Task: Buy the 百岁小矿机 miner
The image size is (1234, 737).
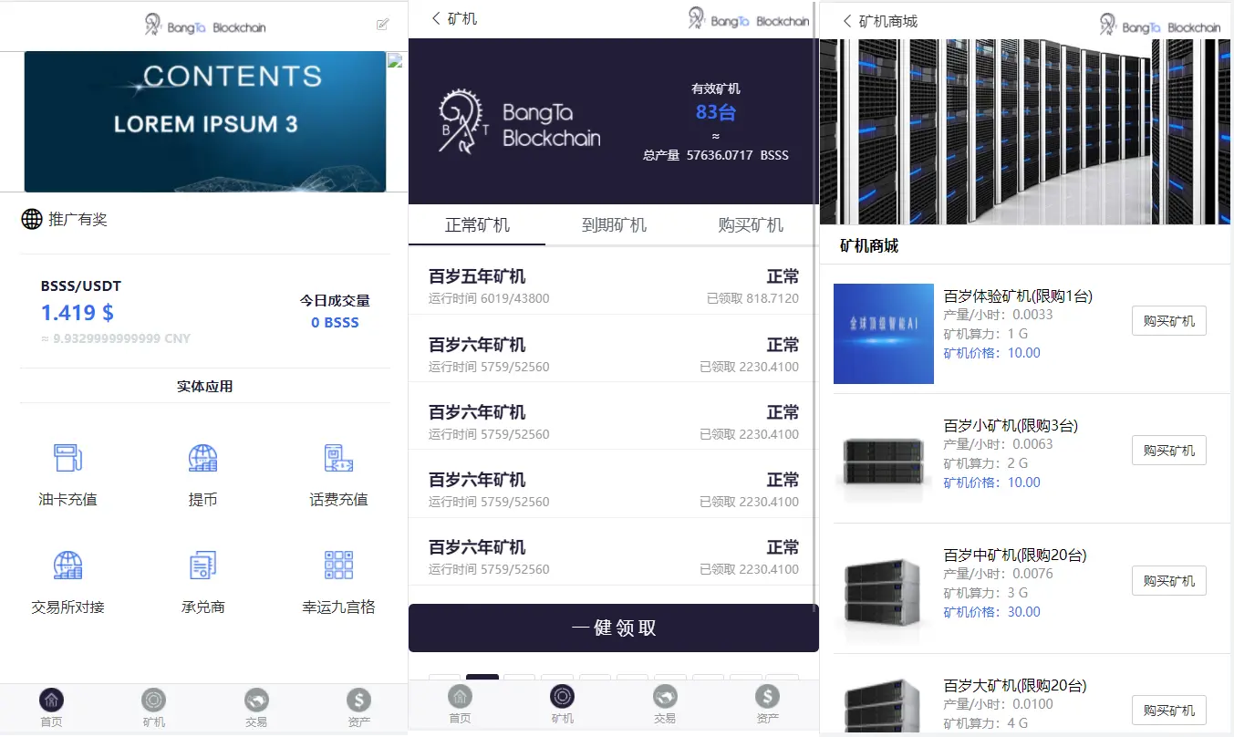Action: click(1168, 451)
